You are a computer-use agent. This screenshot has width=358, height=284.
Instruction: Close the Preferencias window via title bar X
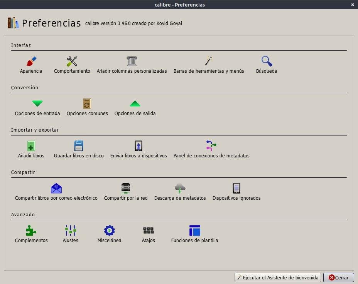click(x=353, y=5)
